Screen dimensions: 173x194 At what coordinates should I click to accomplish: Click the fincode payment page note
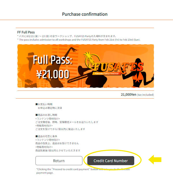[83, 171]
